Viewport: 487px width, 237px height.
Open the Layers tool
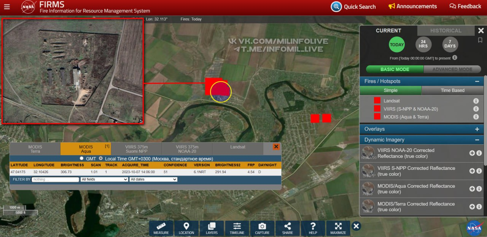(x=212, y=228)
